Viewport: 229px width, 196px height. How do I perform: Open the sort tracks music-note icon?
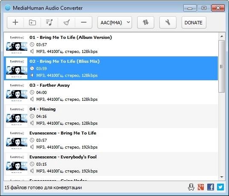tap(50, 23)
